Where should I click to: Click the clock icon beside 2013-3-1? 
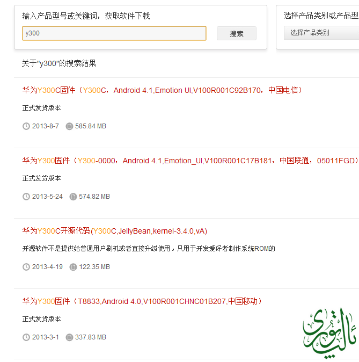tap(26, 337)
